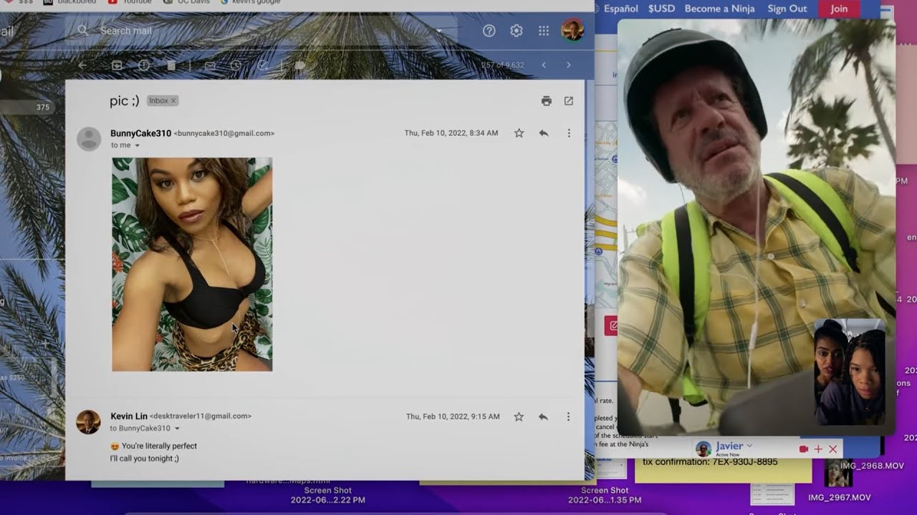Show the newer email conversation
The height and width of the screenshot is (515, 917).
(x=544, y=65)
